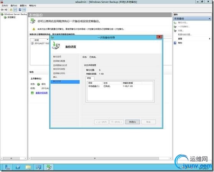Click the info icon on the 2013/4/27 message row

point(32,43)
